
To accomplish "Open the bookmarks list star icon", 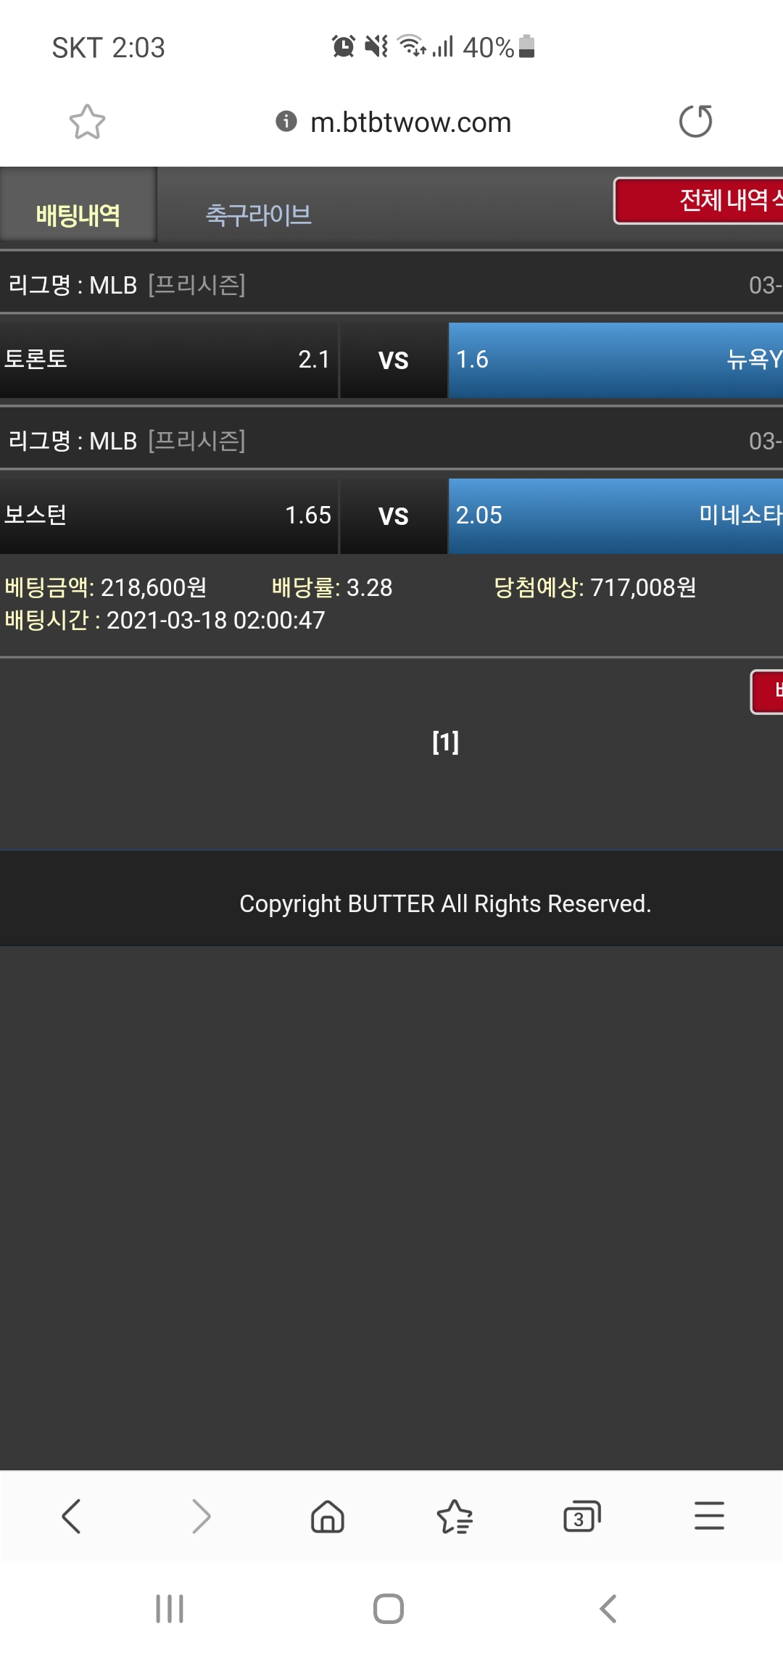I will (455, 1516).
